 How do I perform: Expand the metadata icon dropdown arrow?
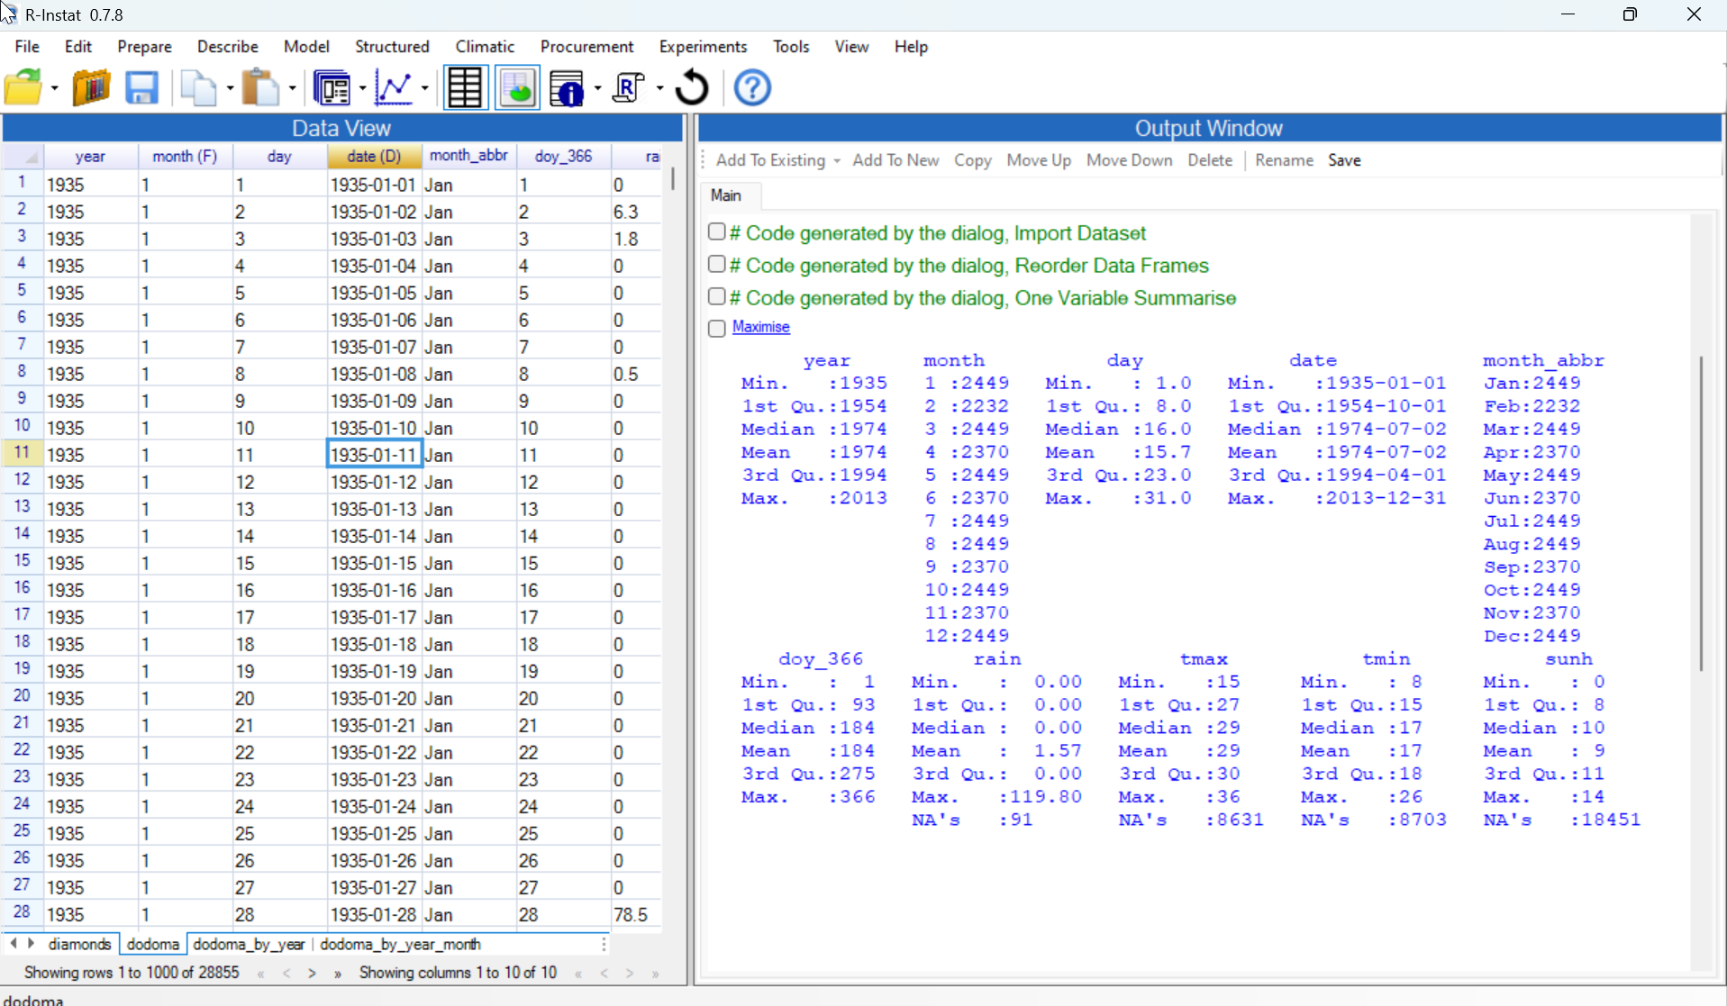click(x=597, y=88)
